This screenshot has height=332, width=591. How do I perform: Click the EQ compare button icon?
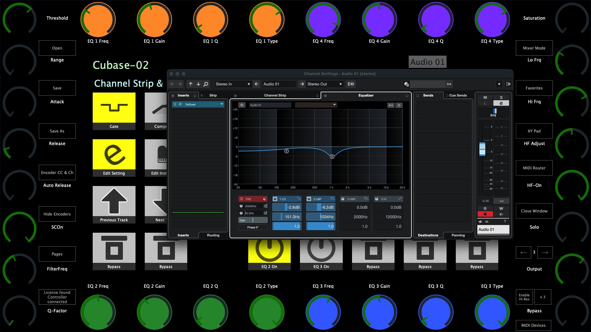point(242,105)
